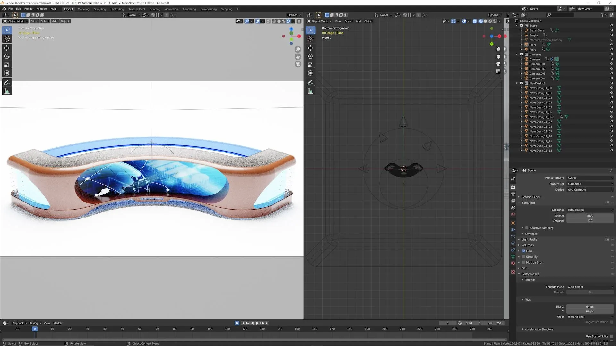This screenshot has width=616, height=346.
Task: Enable Adaptive Sampling checkbox
Action: [x=526, y=228]
